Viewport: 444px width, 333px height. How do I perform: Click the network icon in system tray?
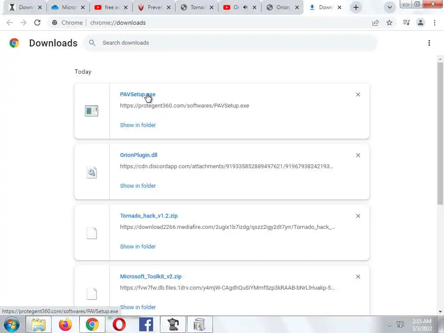(x=400, y=324)
